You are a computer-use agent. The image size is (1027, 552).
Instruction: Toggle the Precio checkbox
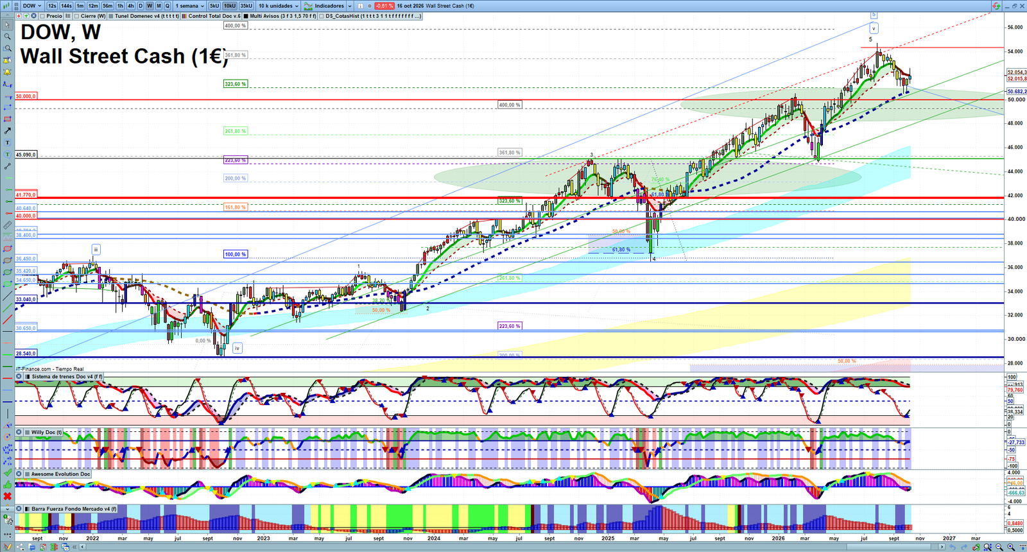pyautogui.click(x=42, y=16)
